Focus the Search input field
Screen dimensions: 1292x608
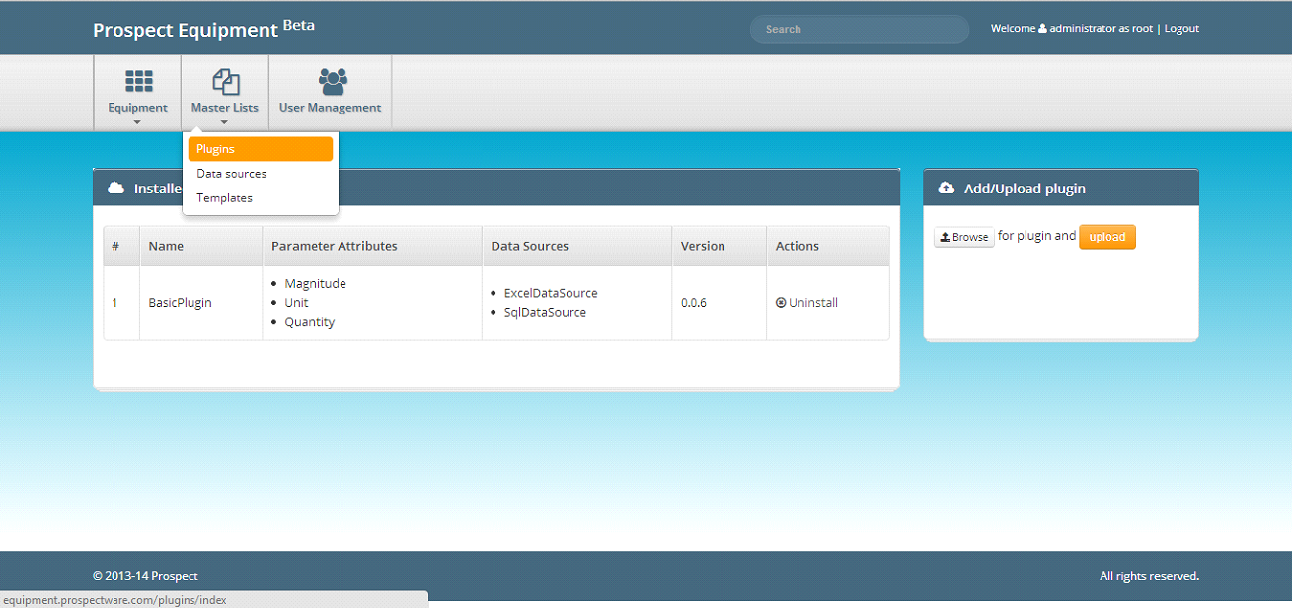click(x=860, y=29)
